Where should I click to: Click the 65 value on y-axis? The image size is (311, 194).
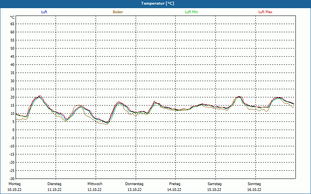[12, 24]
